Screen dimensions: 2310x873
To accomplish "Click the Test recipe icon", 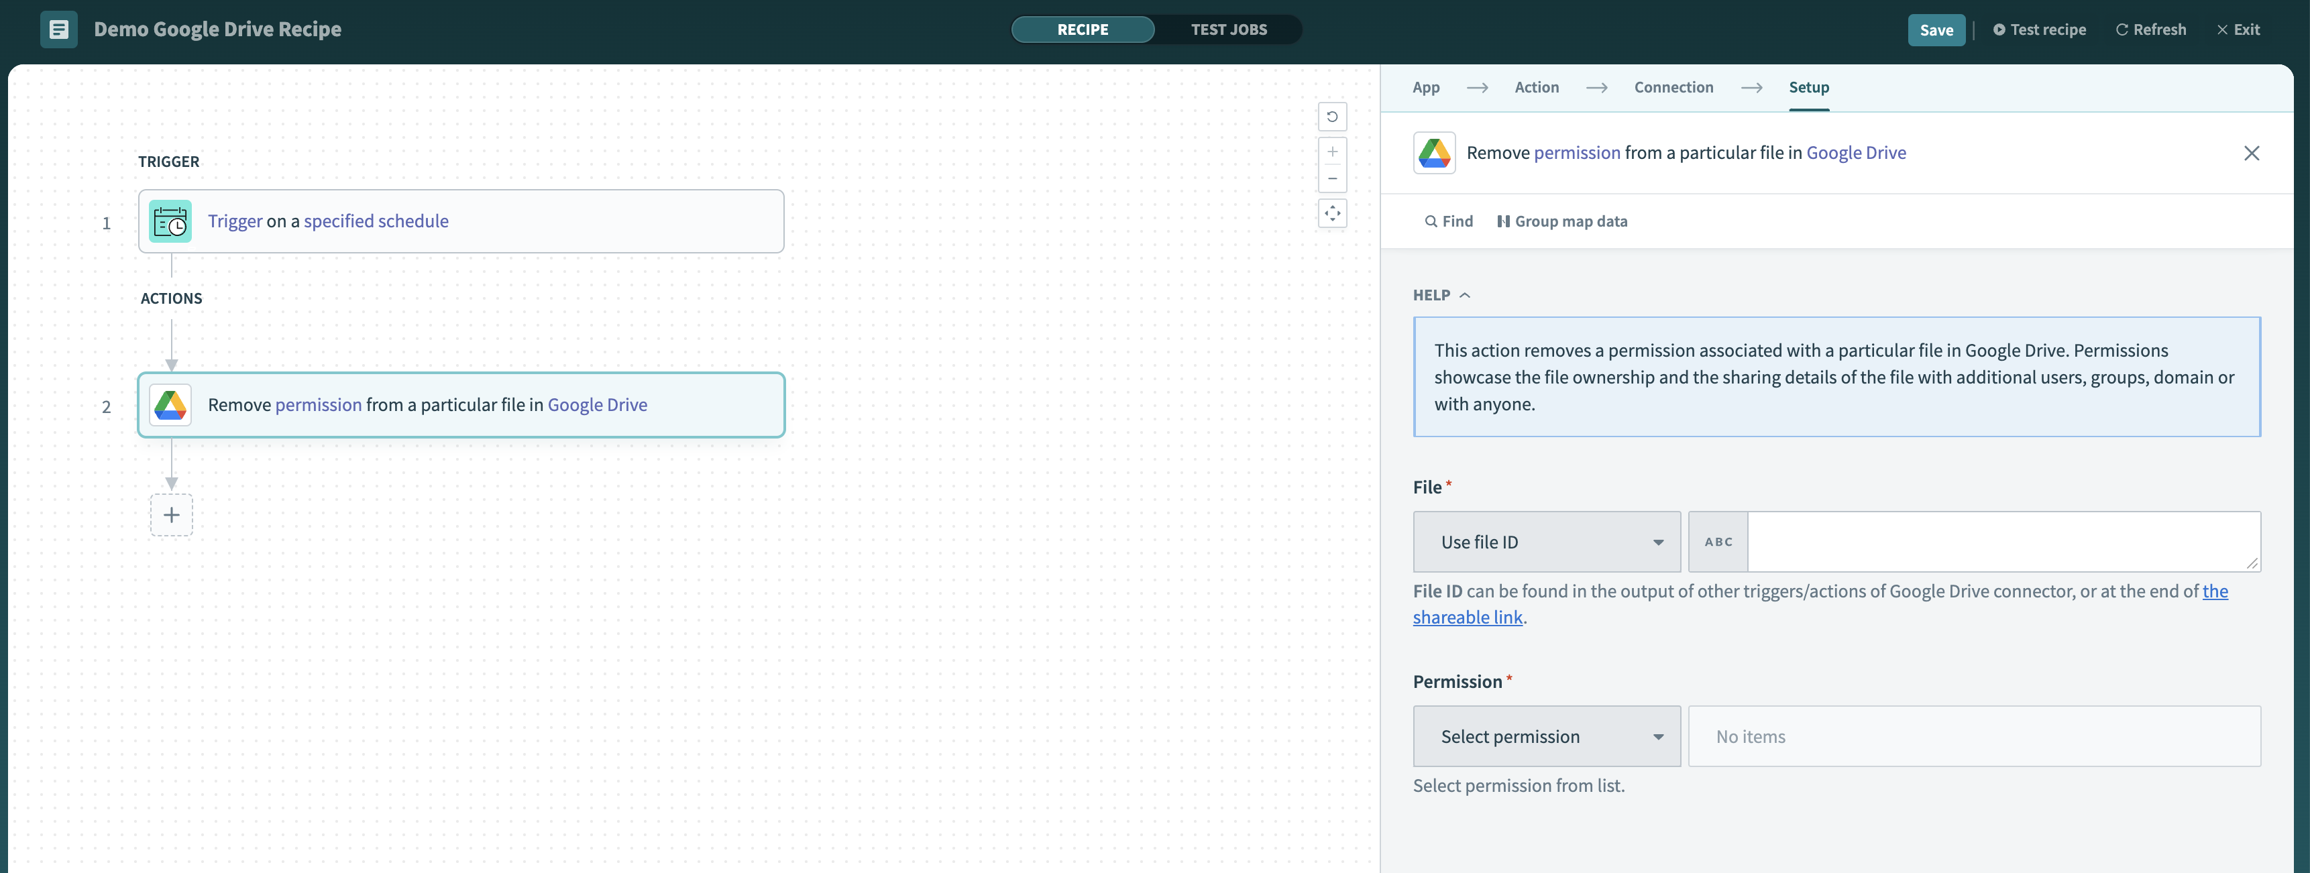I will coord(2001,30).
